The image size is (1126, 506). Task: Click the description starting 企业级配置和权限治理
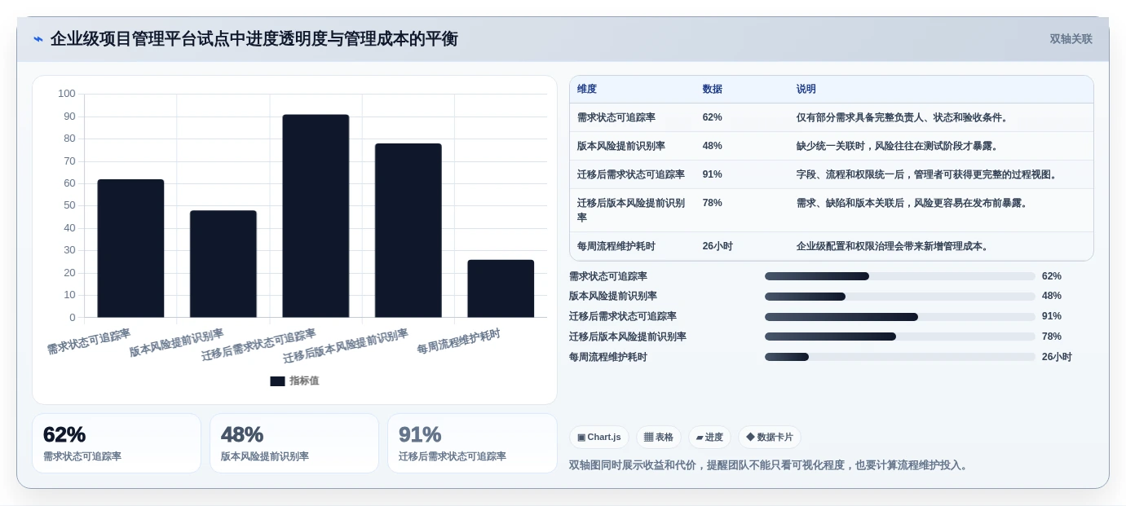click(894, 246)
